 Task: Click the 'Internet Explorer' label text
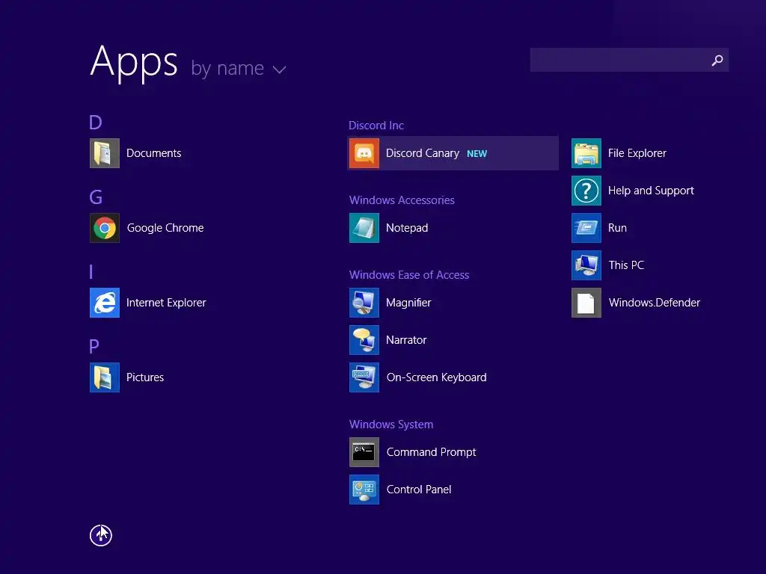coord(166,303)
